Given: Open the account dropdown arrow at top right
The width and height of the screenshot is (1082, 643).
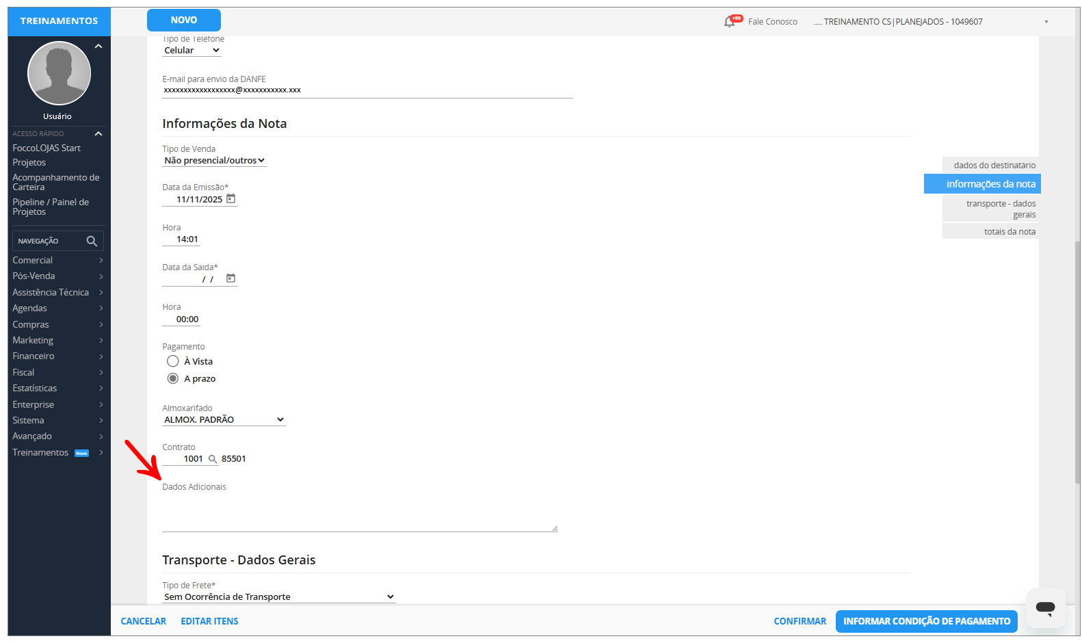Looking at the screenshot, I should tap(1046, 22).
